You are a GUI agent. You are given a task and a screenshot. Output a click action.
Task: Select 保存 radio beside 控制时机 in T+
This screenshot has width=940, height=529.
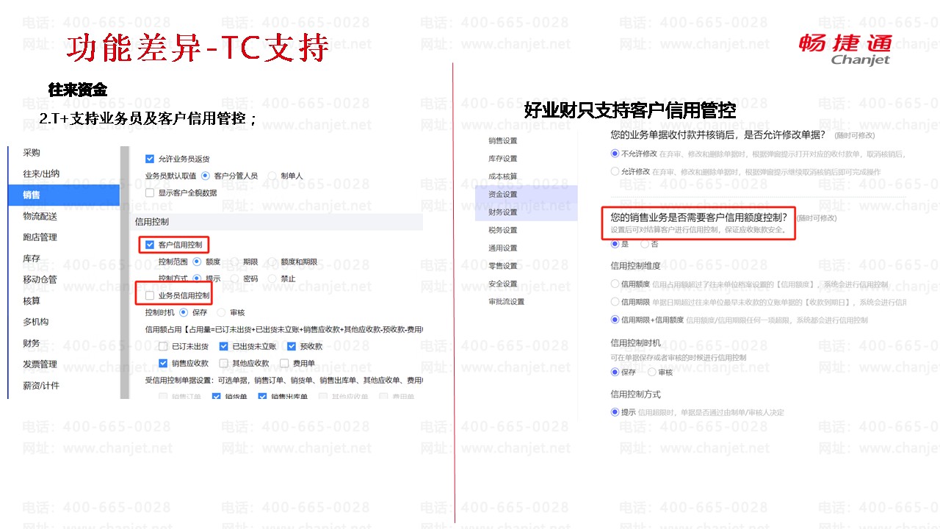(184, 312)
